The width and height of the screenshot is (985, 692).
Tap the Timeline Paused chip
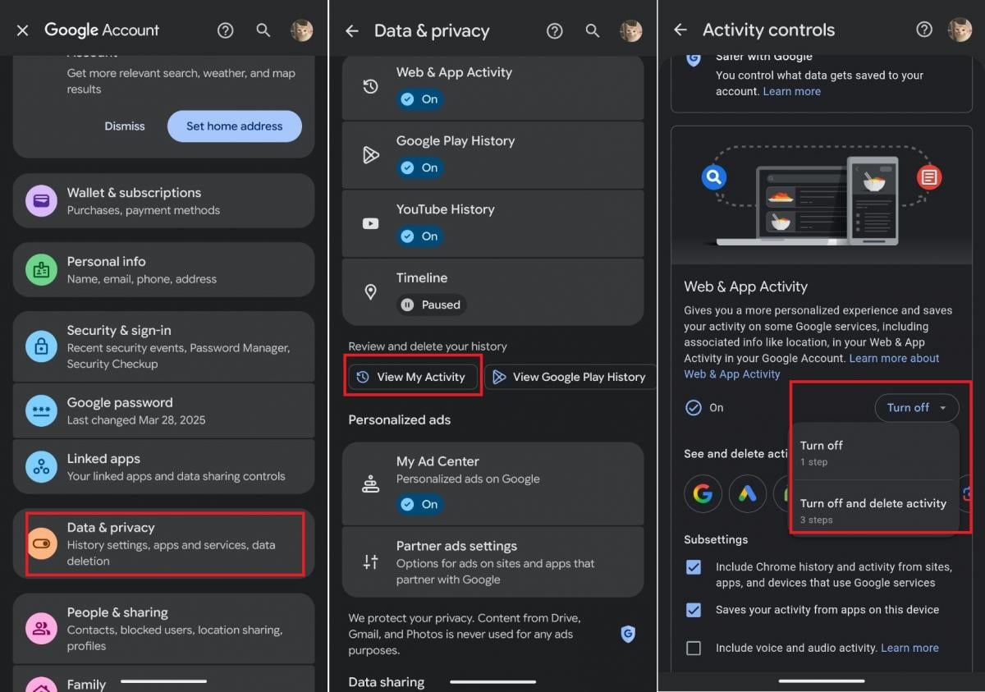click(432, 305)
